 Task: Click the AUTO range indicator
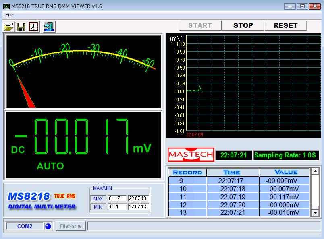(x=50, y=166)
